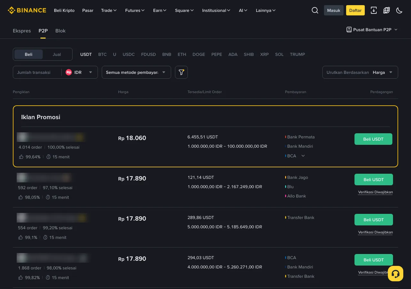Toggle dark mode moon icon
Screen dimensions: 411x289
399,10
